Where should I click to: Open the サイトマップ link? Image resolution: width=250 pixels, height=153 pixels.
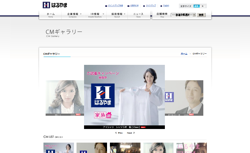point(151,5)
